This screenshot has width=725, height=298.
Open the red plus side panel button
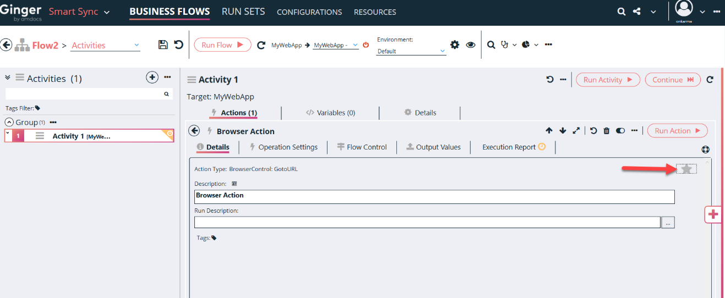coord(713,214)
